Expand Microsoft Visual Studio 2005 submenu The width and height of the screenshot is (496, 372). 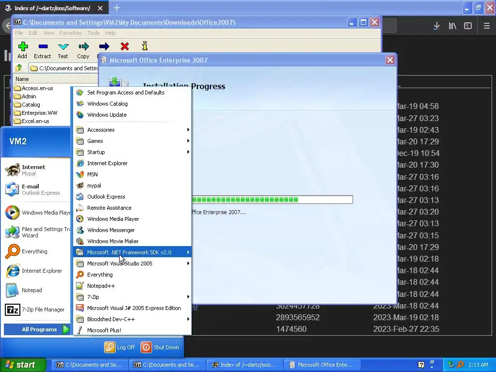[132, 263]
